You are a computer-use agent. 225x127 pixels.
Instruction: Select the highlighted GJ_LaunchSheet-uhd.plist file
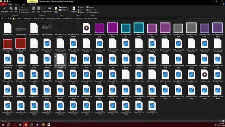pos(60,60)
